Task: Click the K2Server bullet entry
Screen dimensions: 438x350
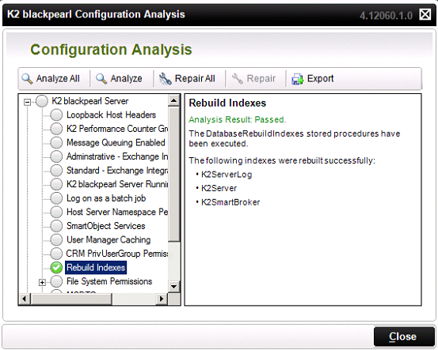Action: 219,188
